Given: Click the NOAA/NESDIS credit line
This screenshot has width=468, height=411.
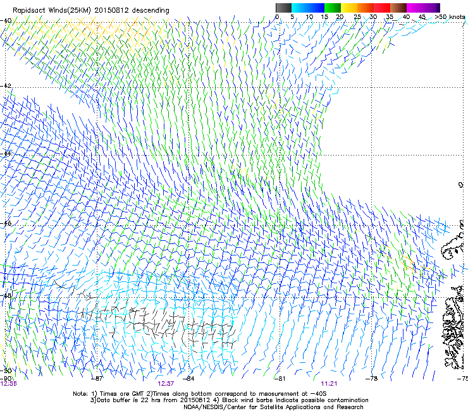Looking at the screenshot, I should click(x=273, y=407).
